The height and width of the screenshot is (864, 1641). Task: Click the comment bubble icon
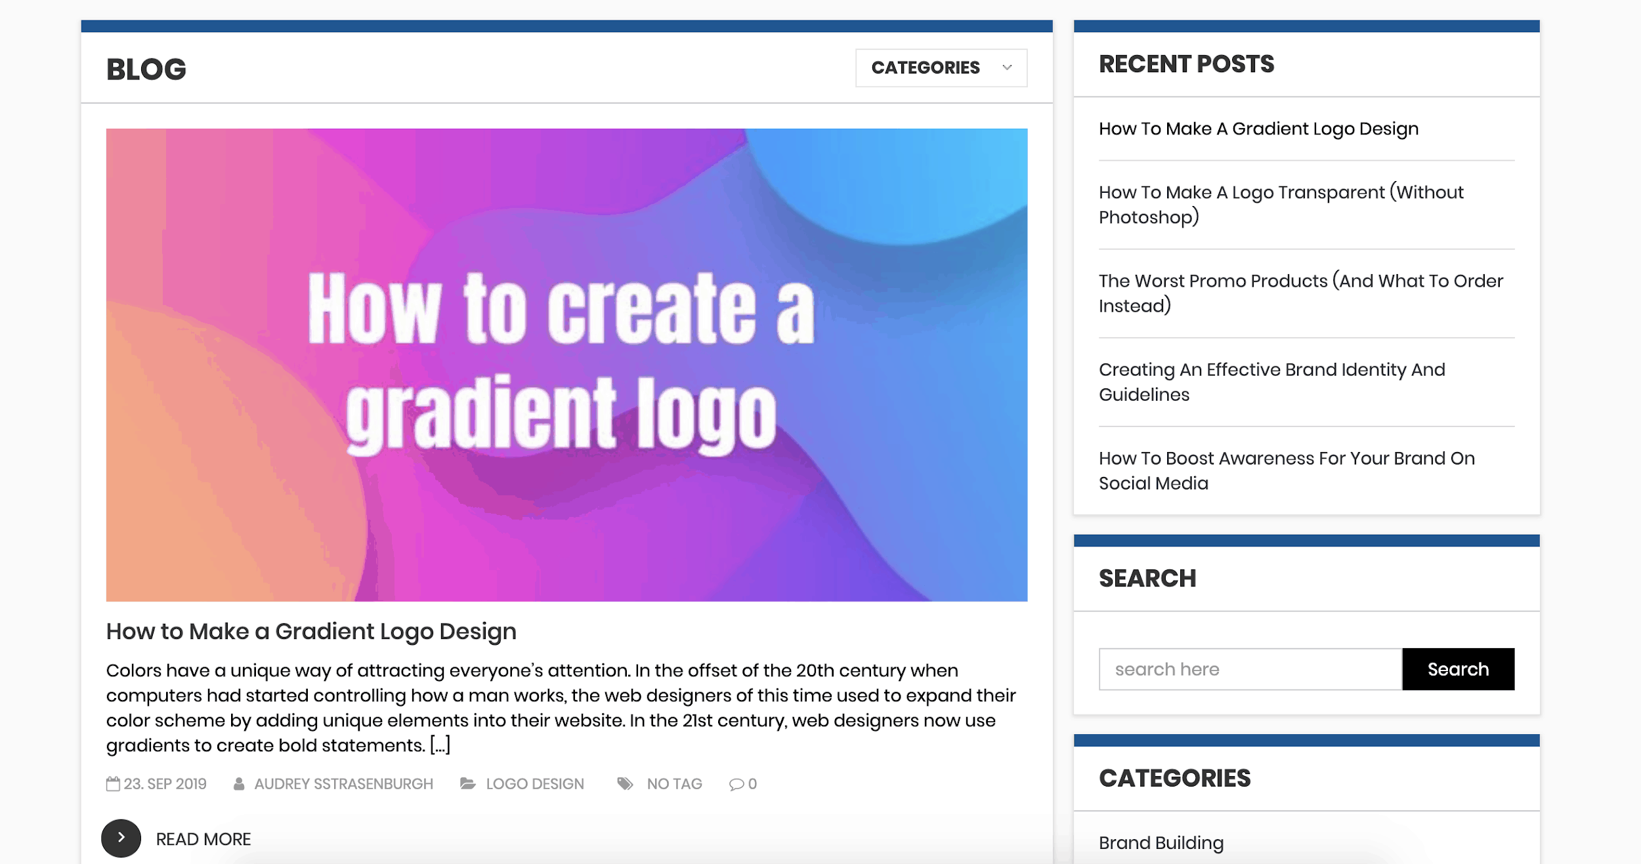[736, 784]
